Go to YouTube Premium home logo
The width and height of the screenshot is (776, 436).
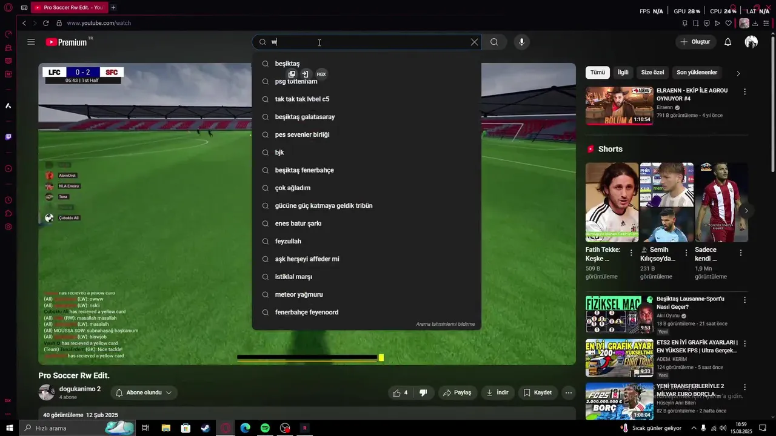[67, 42]
